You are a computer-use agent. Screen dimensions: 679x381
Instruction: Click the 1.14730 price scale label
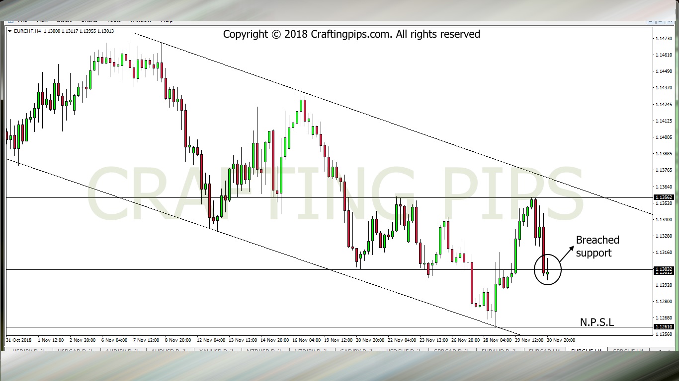tap(664, 39)
